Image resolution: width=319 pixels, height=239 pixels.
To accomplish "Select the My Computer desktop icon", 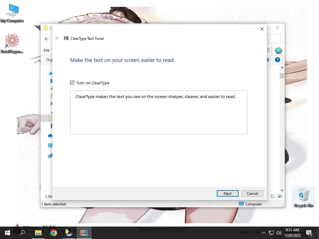I will pyautogui.click(x=12, y=13).
